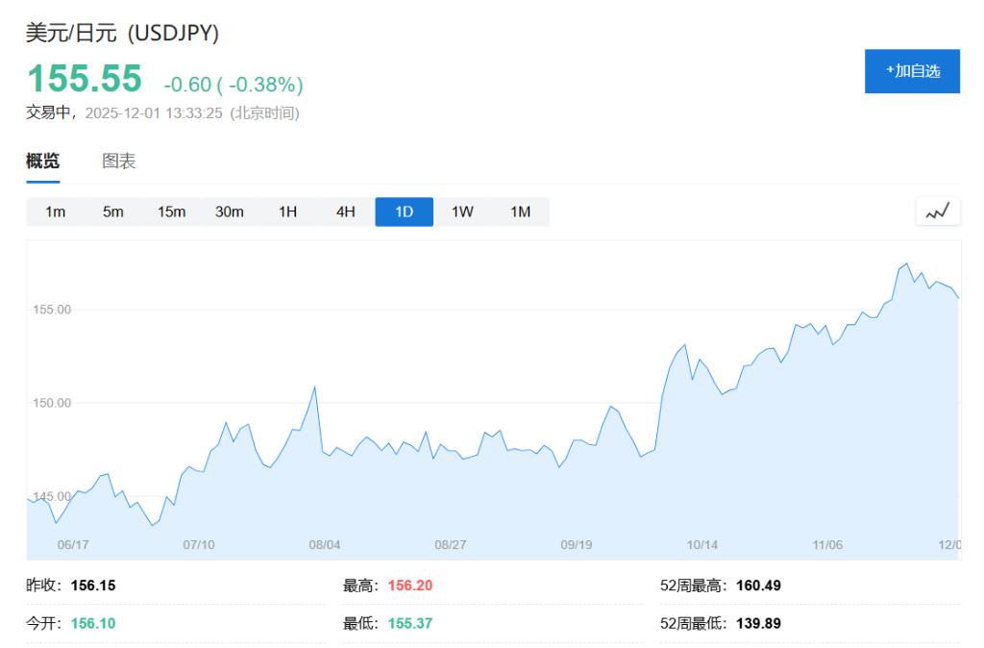Switch chart to 15m interval
Screen dimensions: 984x648
pos(172,212)
